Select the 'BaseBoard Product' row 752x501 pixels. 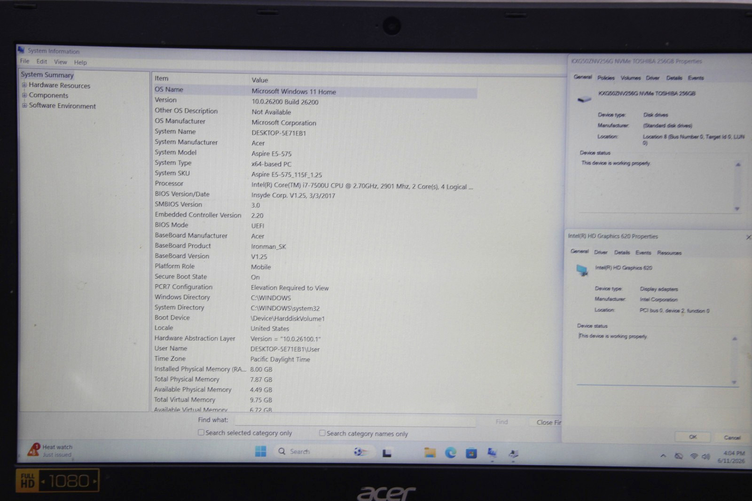tap(315, 246)
